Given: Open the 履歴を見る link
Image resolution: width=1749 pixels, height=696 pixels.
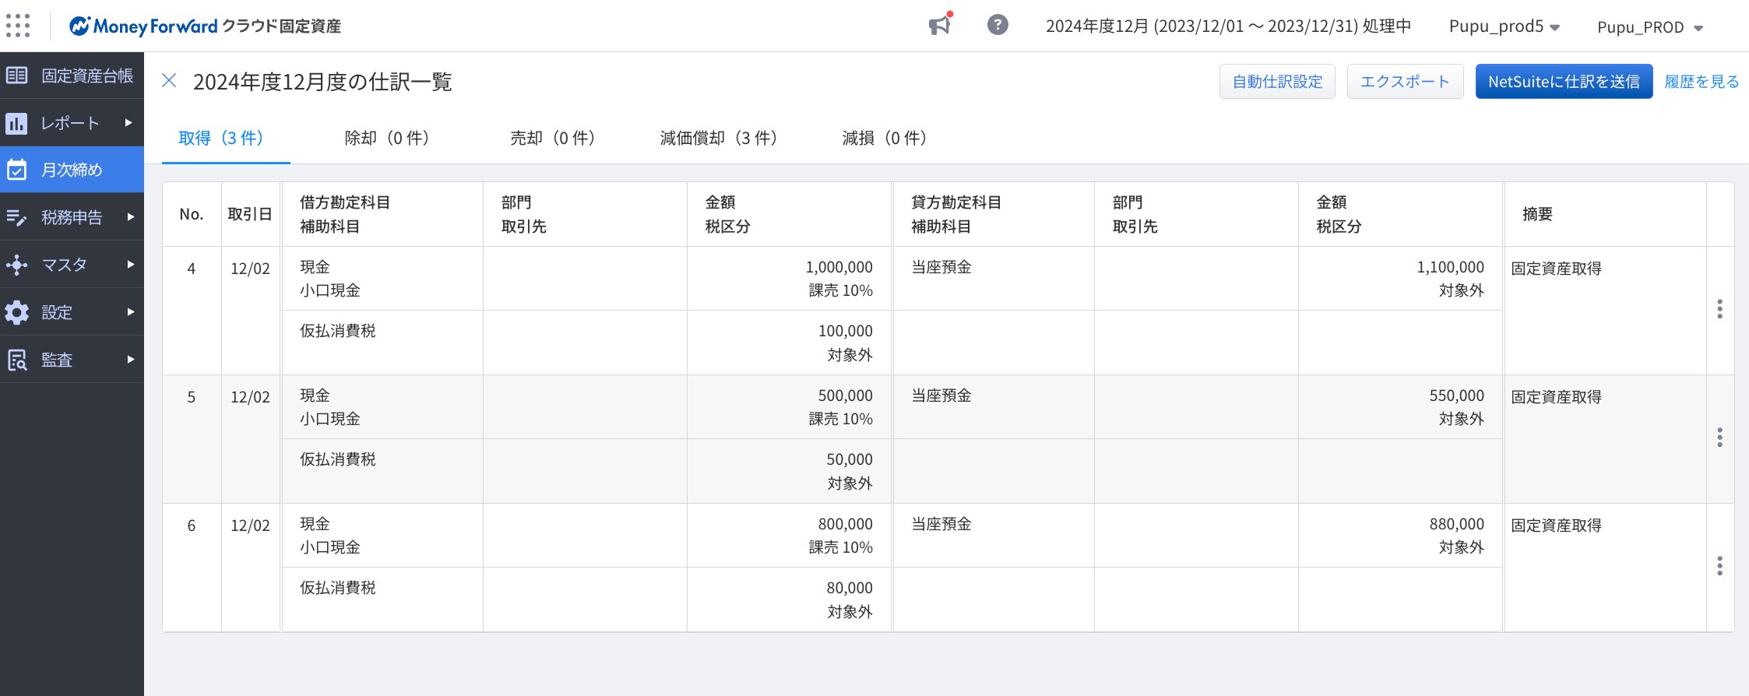Looking at the screenshot, I should point(1701,82).
